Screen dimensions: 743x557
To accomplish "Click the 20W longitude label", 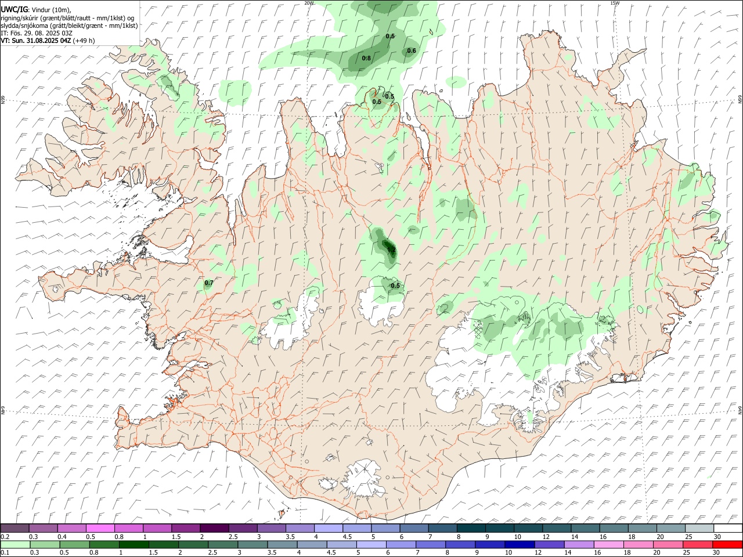I will coord(309,3).
